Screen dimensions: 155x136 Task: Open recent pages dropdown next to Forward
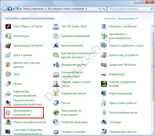tap(14, 9)
